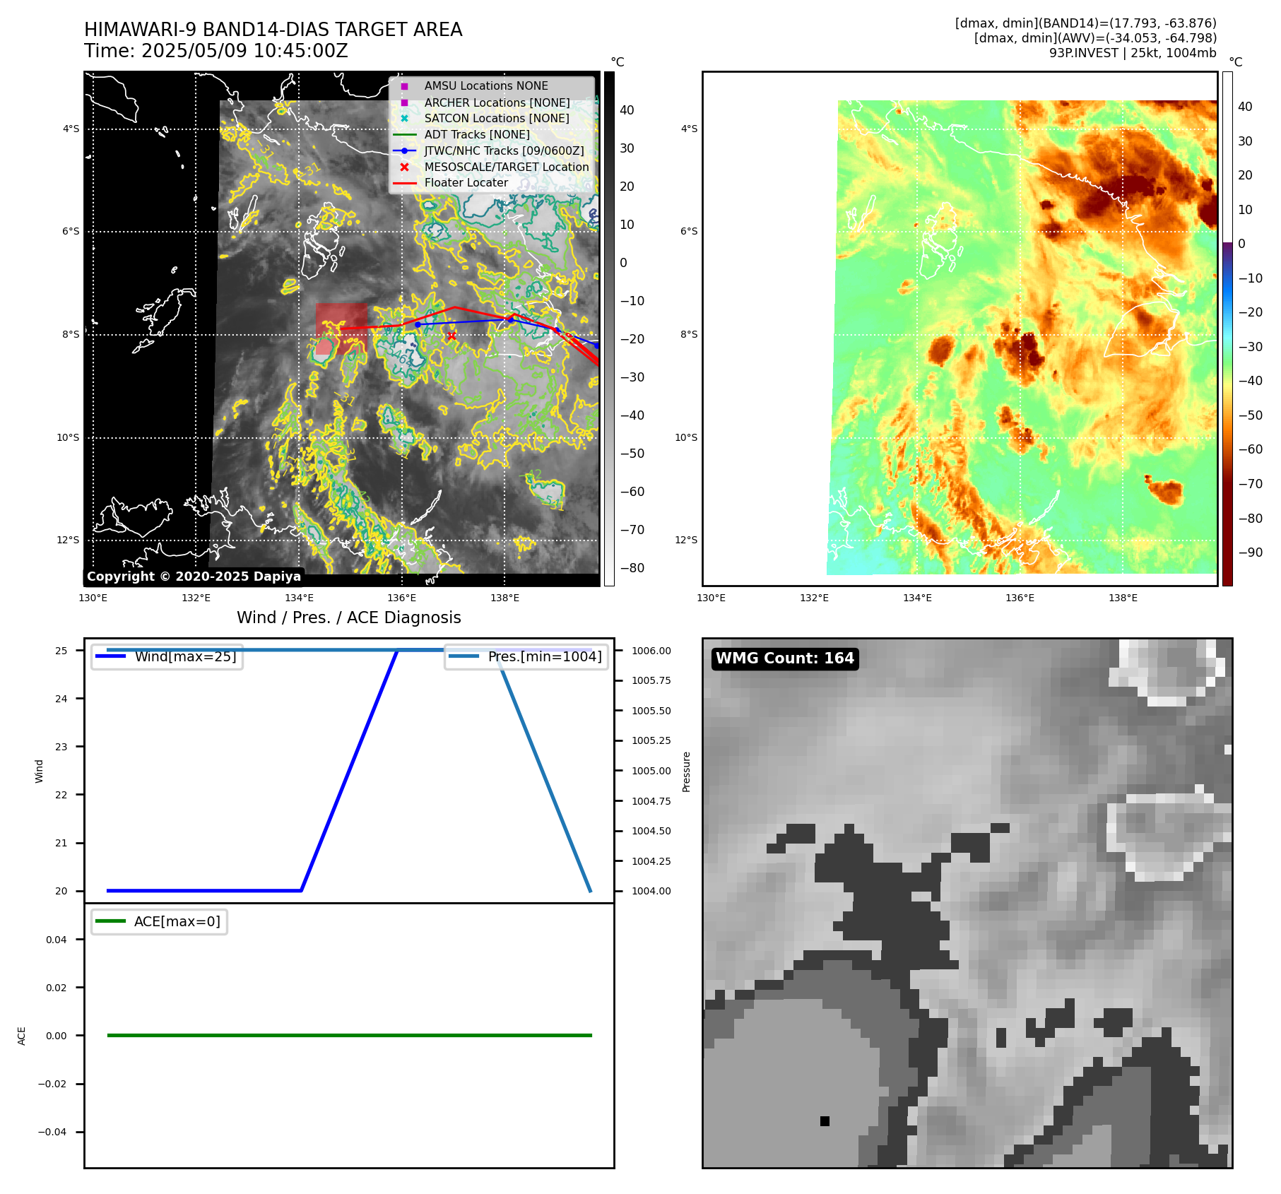Click the line swatch in the Pres. legend
The image size is (1281, 1194).
point(464,656)
